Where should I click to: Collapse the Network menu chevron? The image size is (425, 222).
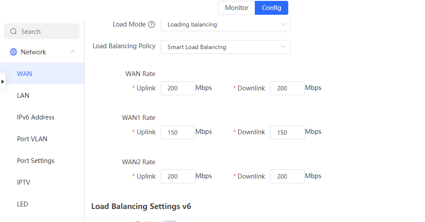73,52
